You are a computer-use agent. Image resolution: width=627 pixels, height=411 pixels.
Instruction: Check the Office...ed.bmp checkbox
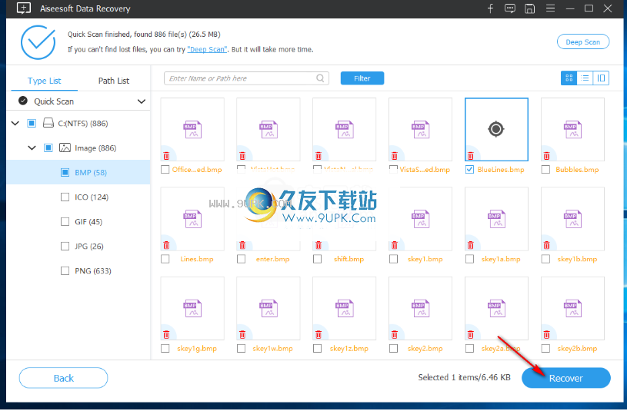pyautogui.click(x=165, y=169)
